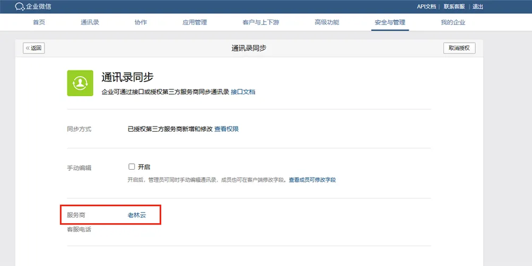Click the 企业微信 logo icon
532x266 pixels.
click(20, 6)
